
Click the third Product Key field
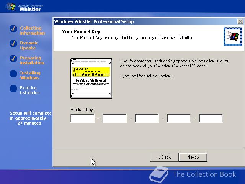coord(147,118)
